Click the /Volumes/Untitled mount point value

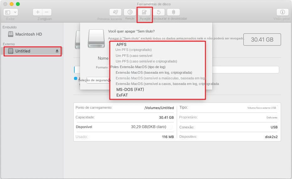coord(159,108)
